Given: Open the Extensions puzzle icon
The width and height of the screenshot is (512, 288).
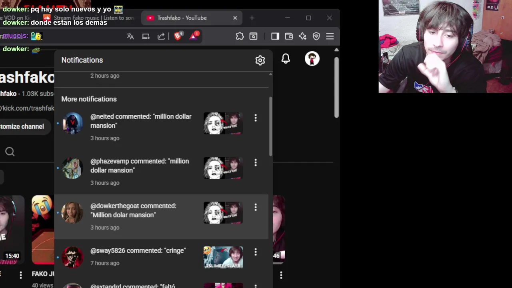Looking at the screenshot, I should pos(240,36).
